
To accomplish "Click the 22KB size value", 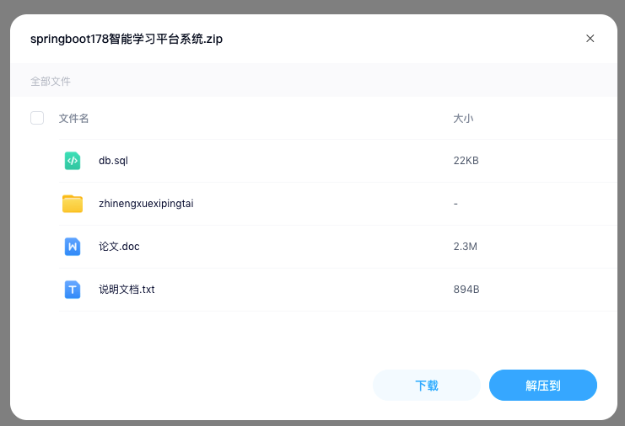I will [x=466, y=161].
